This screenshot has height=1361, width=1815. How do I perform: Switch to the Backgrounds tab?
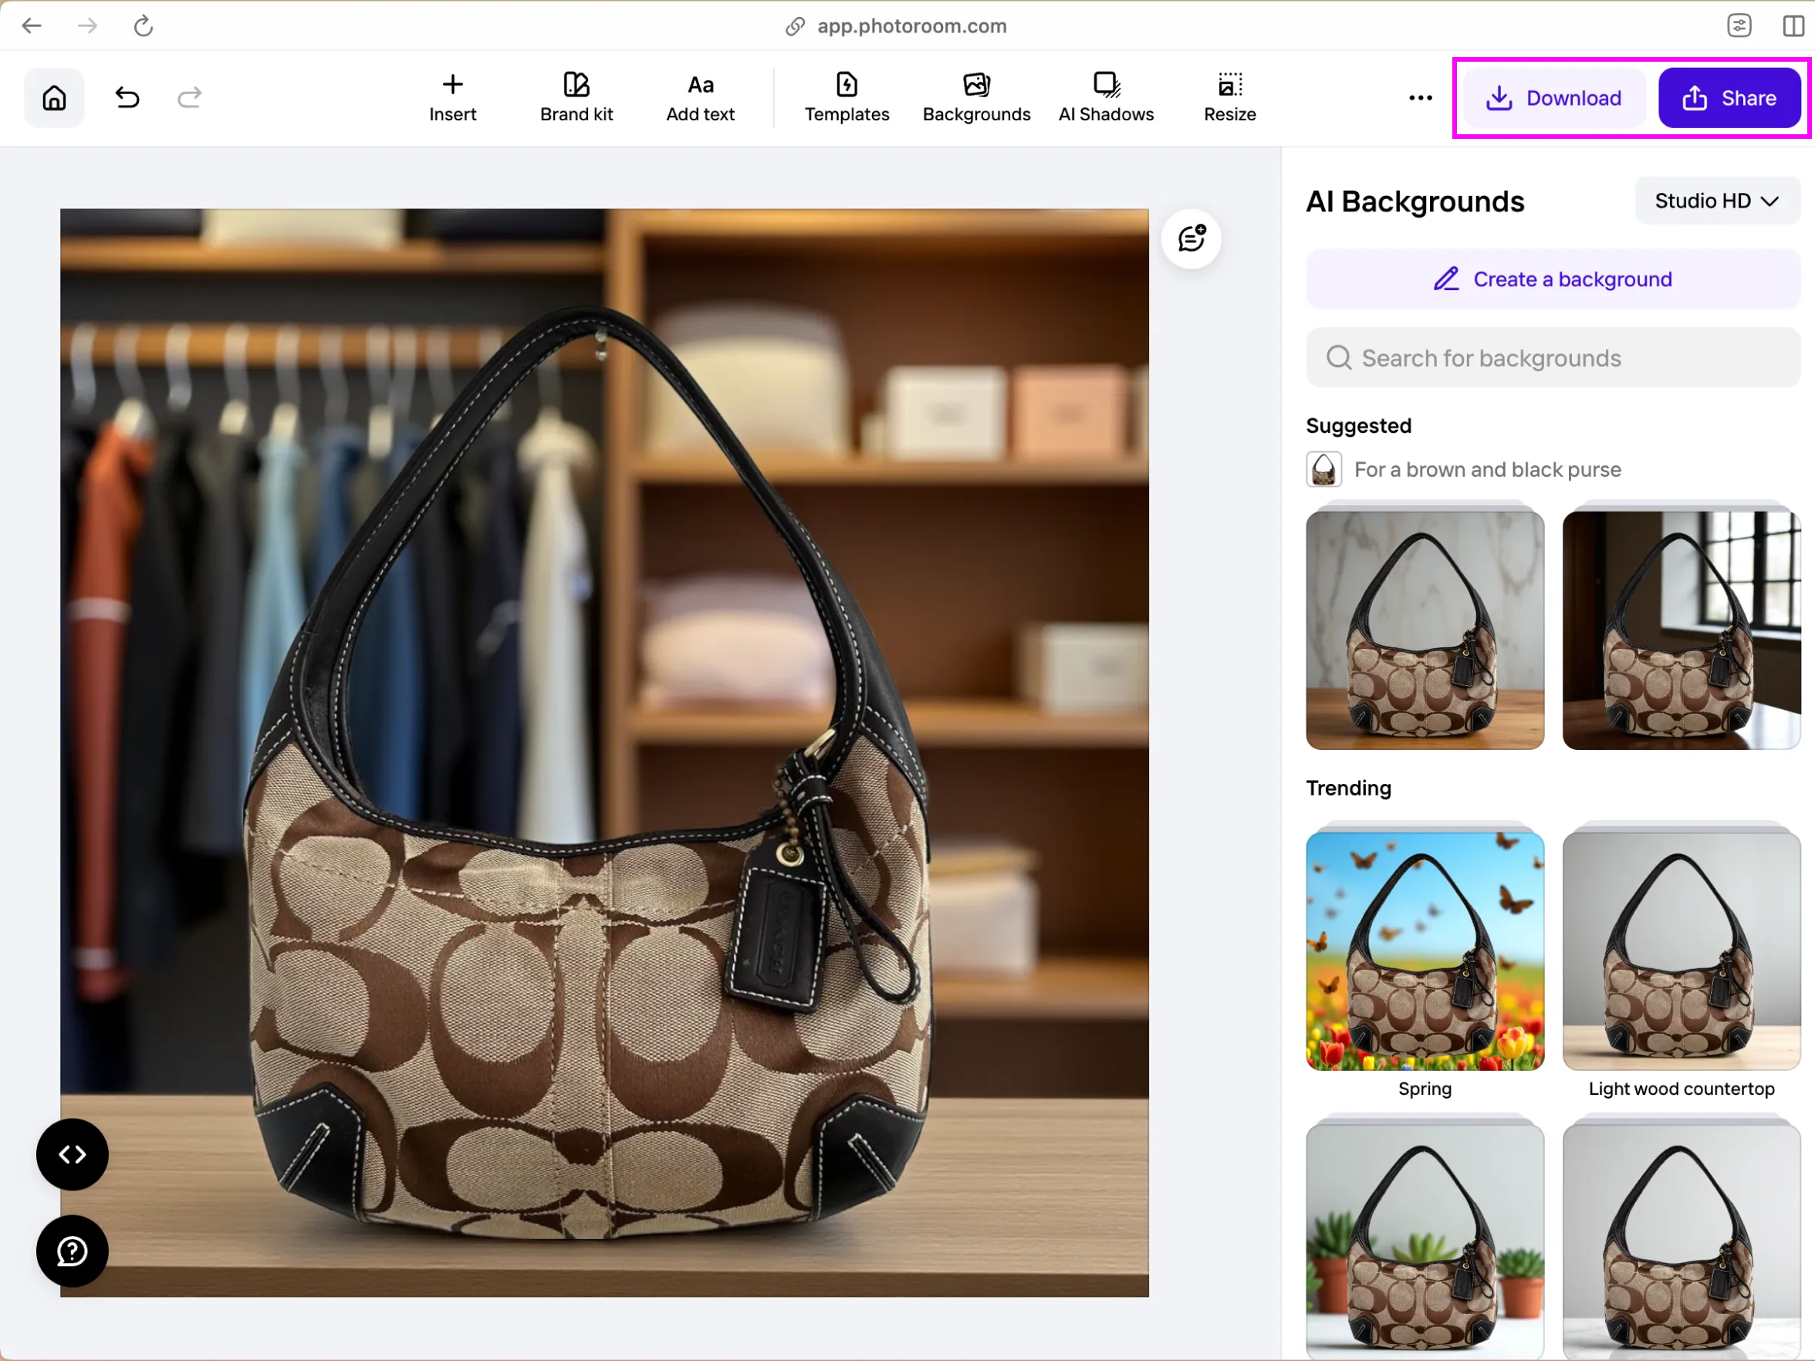(975, 98)
